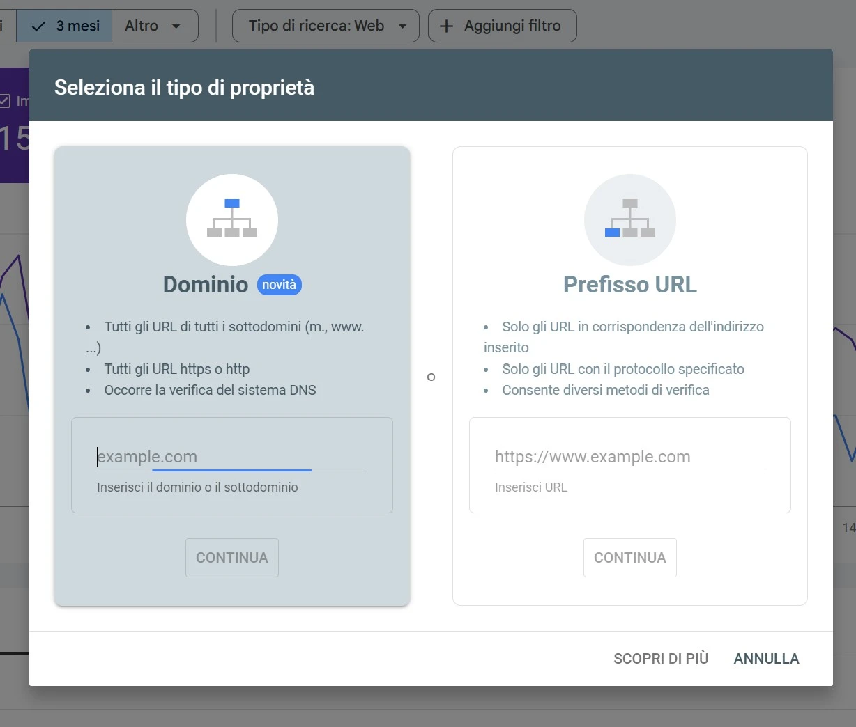Image resolution: width=856 pixels, height=727 pixels.
Task: Click the Occorre la verifica del sistema DNS bullet
Action: coord(210,390)
